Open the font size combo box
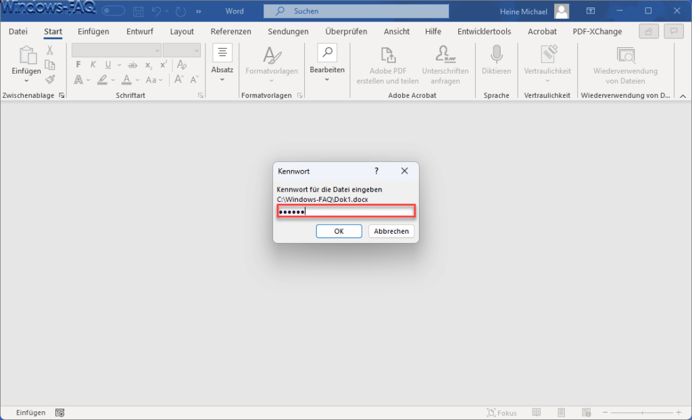The height and width of the screenshot is (420, 692). pyautogui.click(x=181, y=50)
